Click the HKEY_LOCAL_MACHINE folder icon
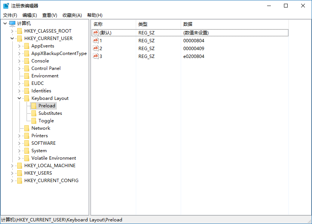This screenshot has width=312, height=224. [x=20, y=166]
